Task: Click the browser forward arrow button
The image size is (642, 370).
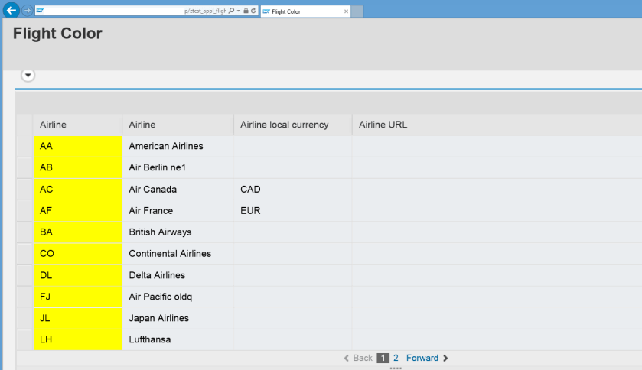Action: pyautogui.click(x=28, y=11)
